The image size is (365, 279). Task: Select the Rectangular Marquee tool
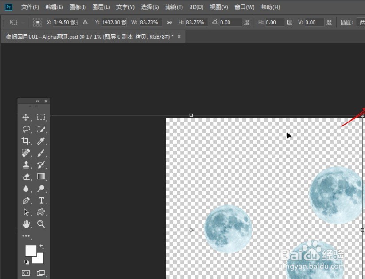click(x=41, y=117)
